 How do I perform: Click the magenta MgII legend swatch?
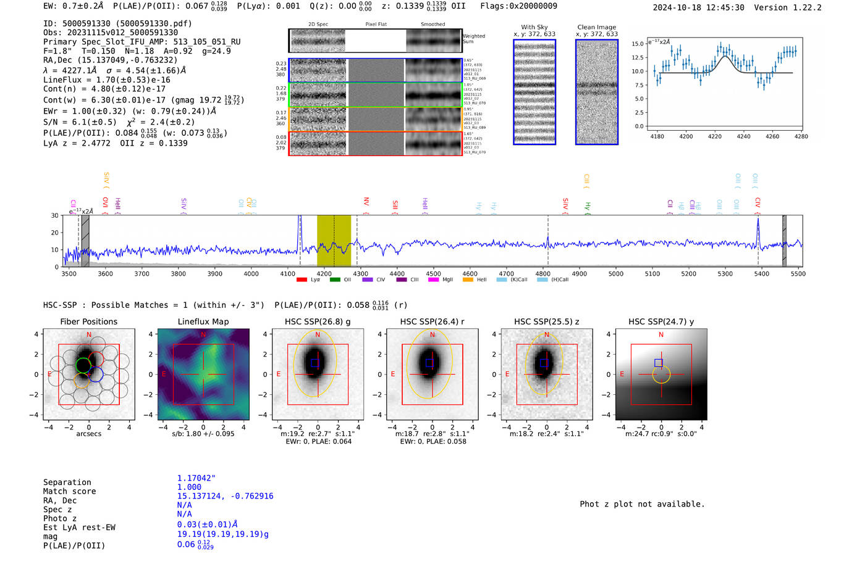[x=434, y=280]
